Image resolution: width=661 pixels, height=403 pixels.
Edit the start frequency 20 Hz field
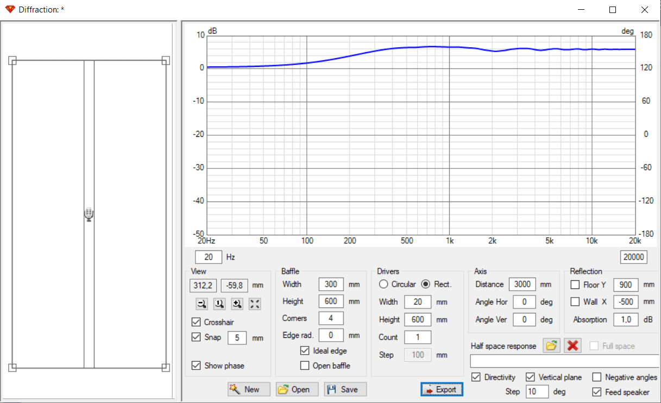pos(209,257)
